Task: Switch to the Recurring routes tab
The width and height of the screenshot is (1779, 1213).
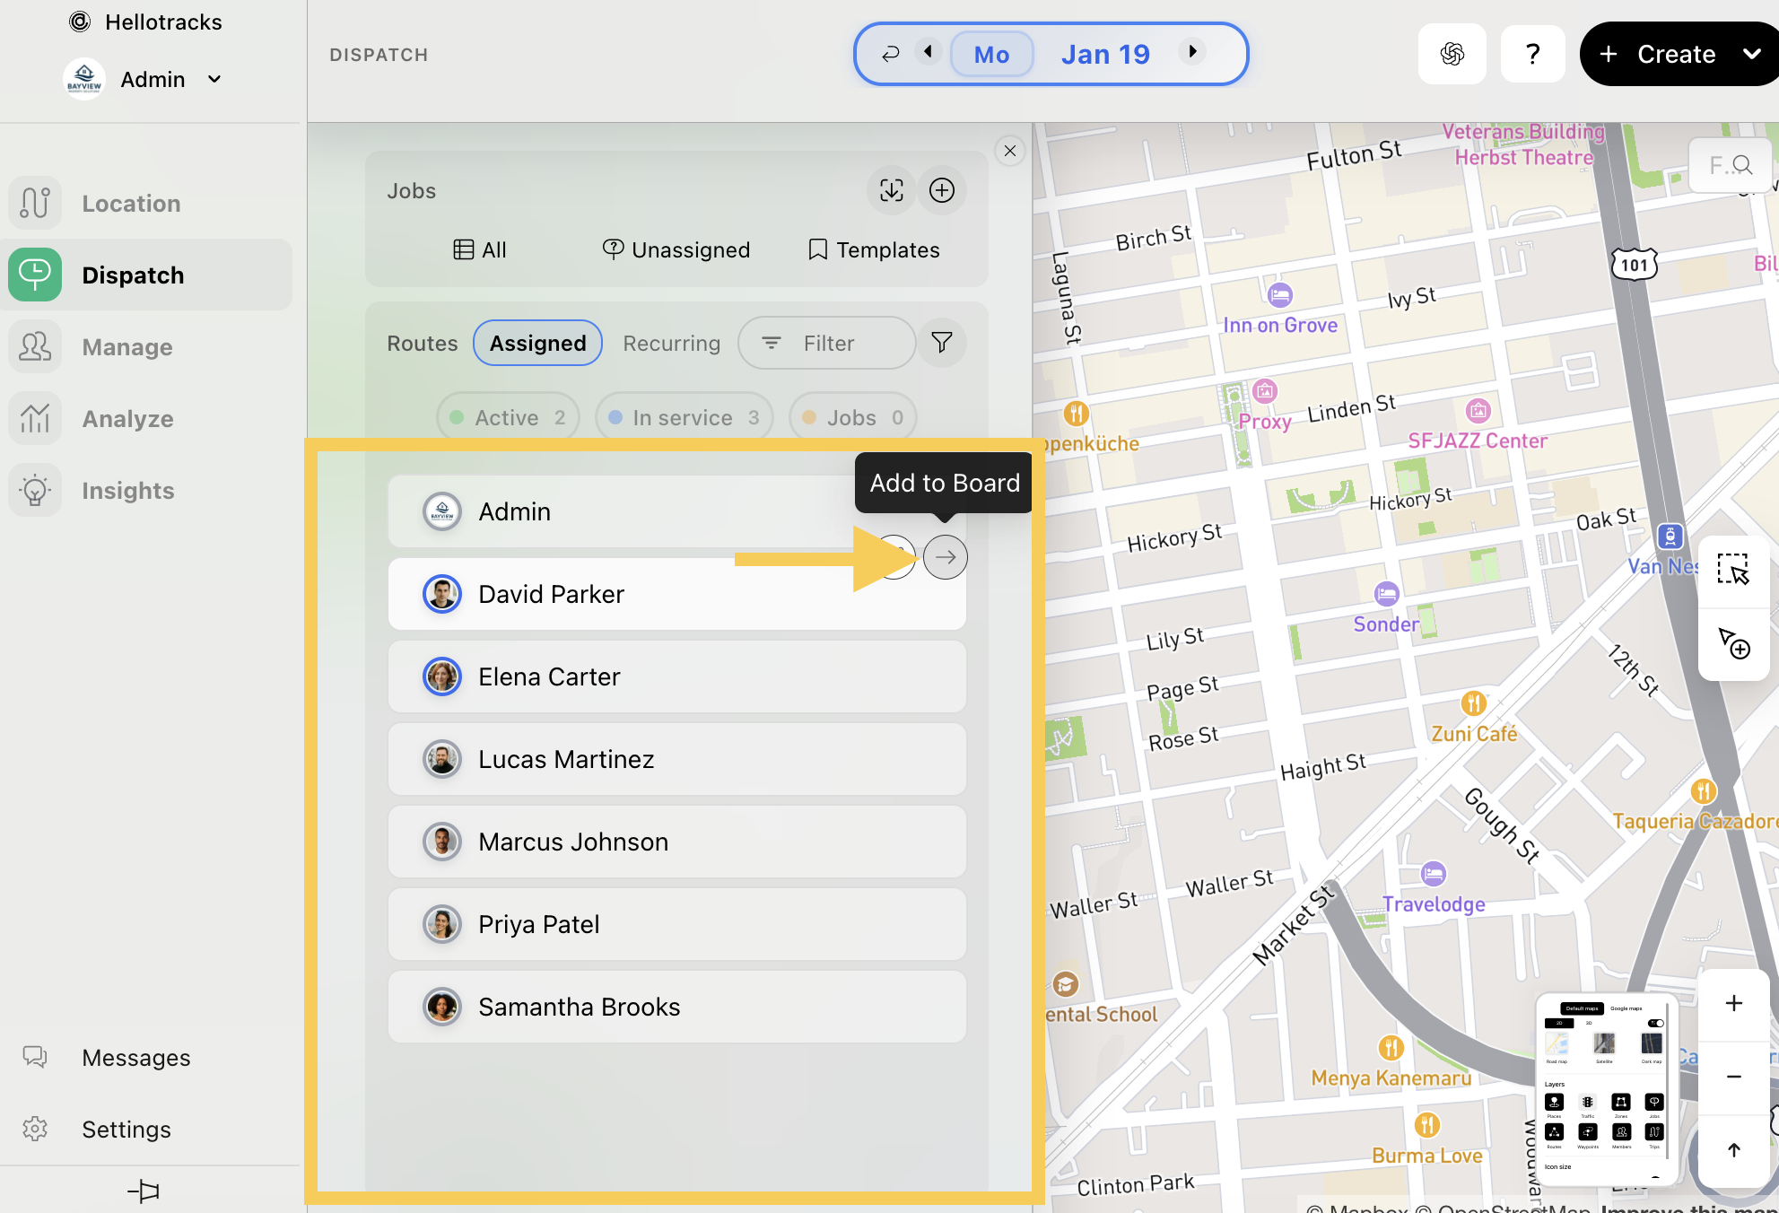Action: pyautogui.click(x=671, y=344)
